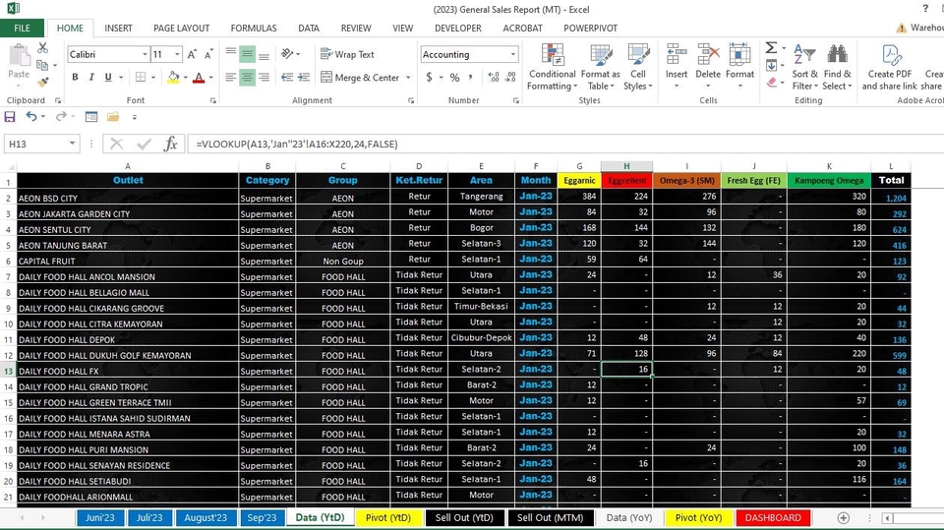Click the Insert Function fx icon
Screen dimensions: 944x530
(x=171, y=144)
